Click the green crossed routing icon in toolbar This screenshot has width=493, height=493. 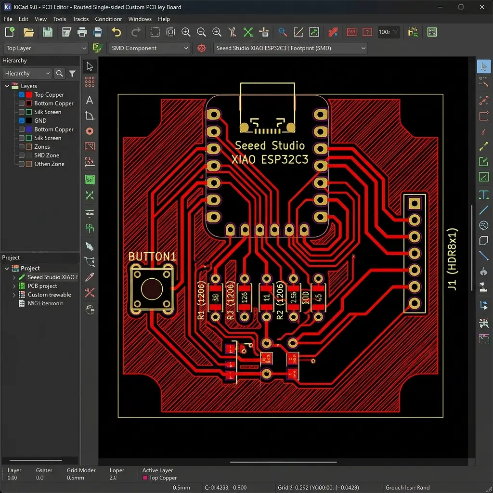click(248, 32)
